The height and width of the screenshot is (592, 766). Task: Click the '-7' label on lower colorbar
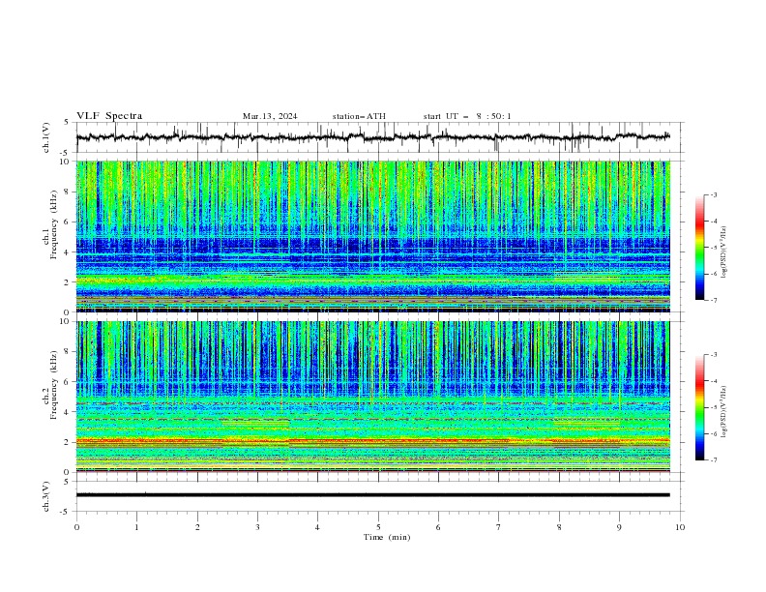[714, 460]
